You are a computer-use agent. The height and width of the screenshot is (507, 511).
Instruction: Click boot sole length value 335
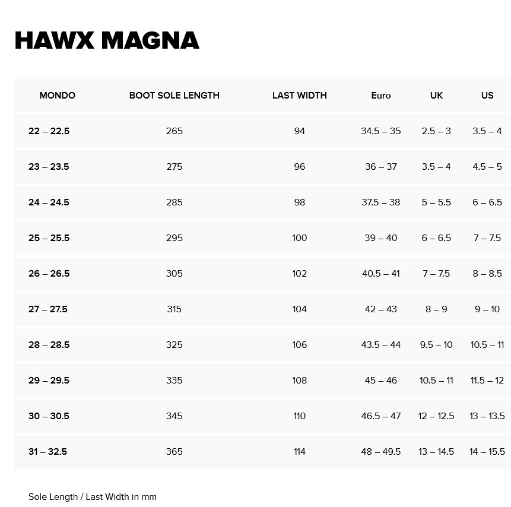pyautogui.click(x=174, y=381)
